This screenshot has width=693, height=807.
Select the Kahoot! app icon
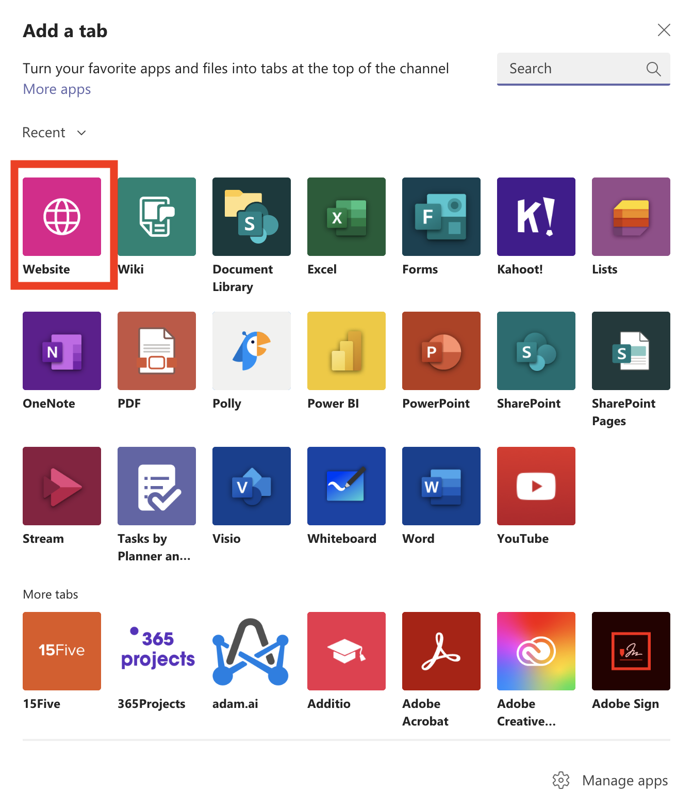tap(536, 217)
